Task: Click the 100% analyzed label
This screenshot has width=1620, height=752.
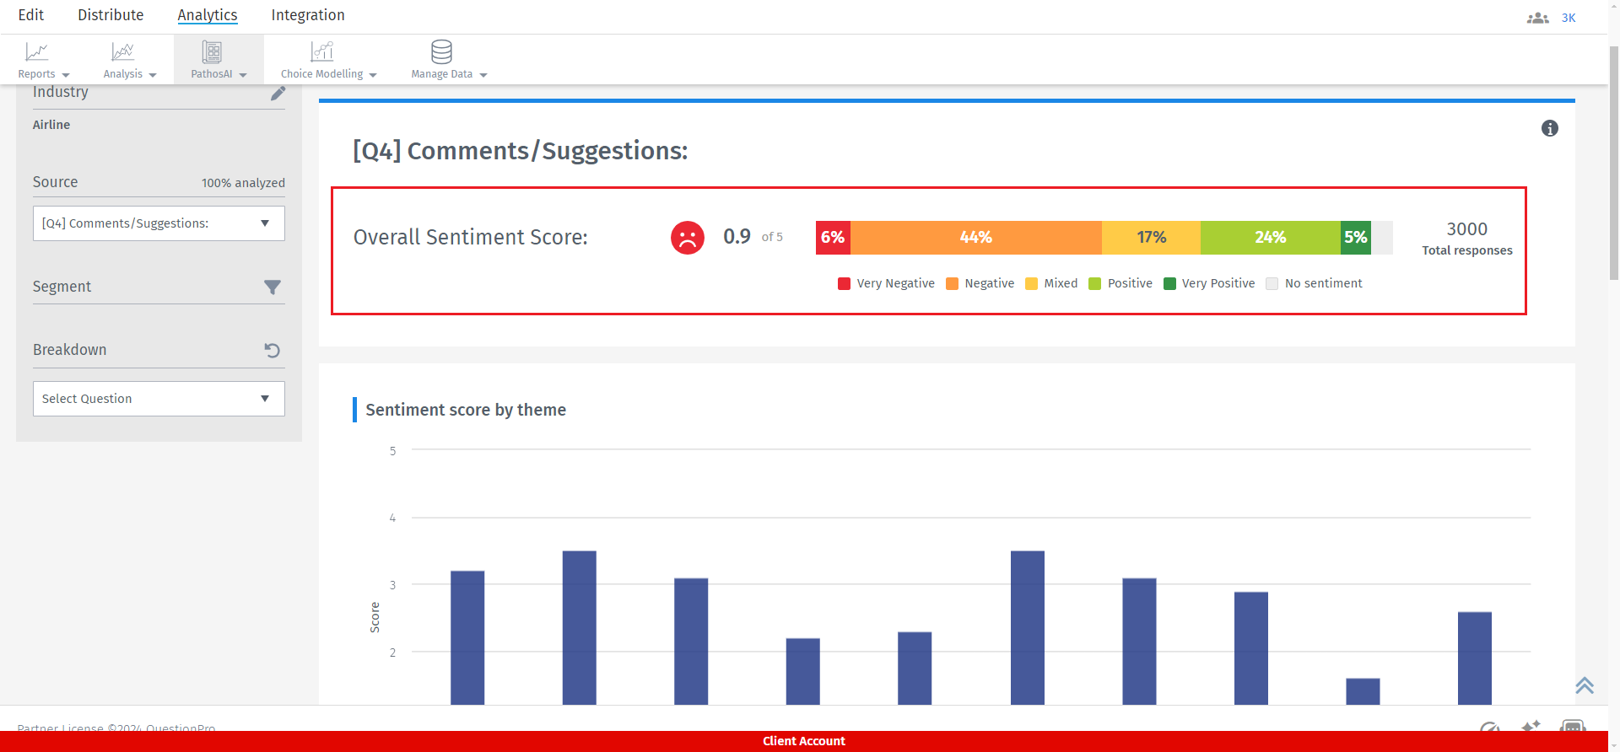Action: pyautogui.click(x=243, y=183)
